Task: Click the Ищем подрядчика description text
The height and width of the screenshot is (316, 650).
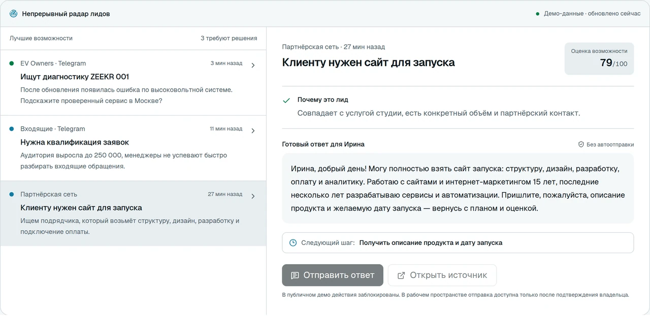Action: [x=130, y=226]
